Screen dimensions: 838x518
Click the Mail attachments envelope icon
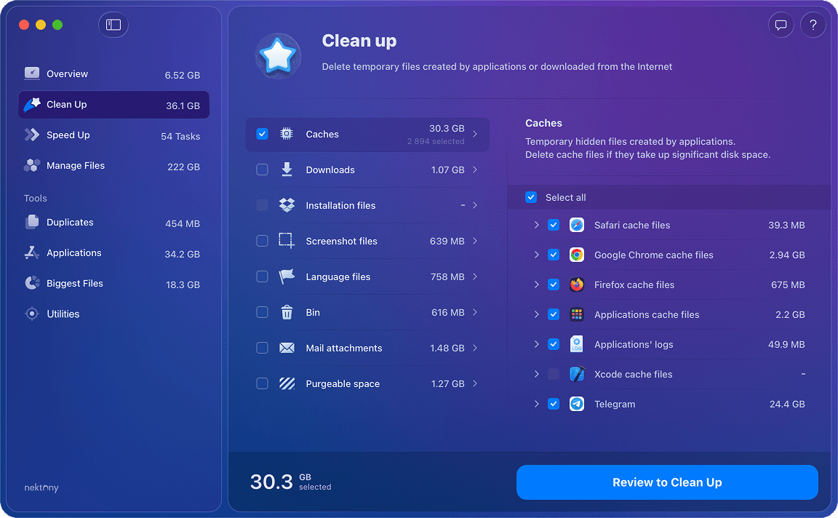point(285,348)
